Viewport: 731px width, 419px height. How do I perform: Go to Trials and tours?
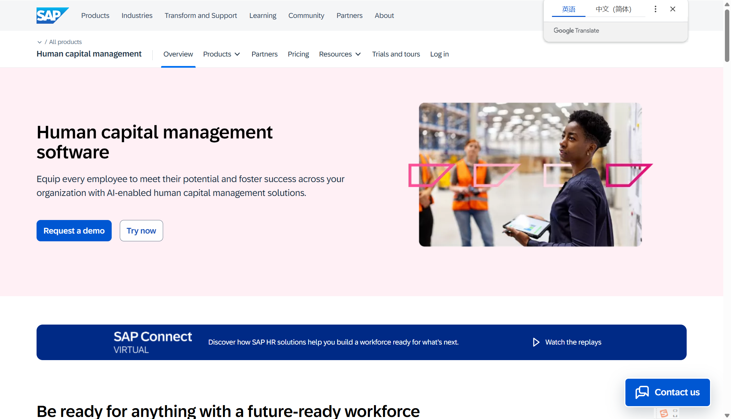pyautogui.click(x=396, y=54)
